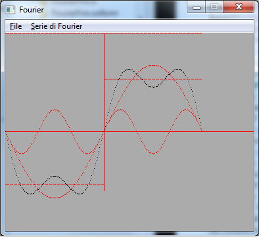Click the trough of the large red sine curve
The image size is (259, 237).
[x=55, y=198]
